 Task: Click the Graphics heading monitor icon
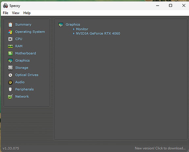tap(61, 25)
